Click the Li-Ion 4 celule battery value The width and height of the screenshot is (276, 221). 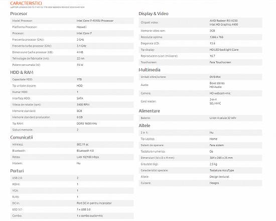click(223, 118)
